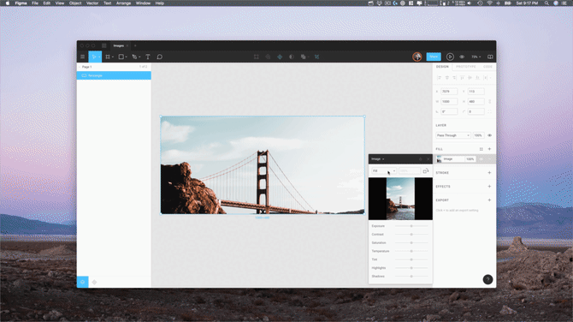Select the Text tool in toolbar

148,57
